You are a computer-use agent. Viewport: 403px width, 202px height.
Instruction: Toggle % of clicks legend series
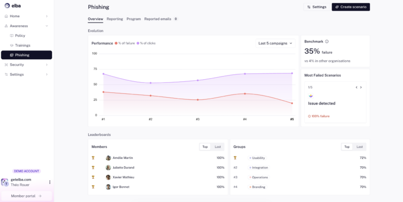pos(146,43)
